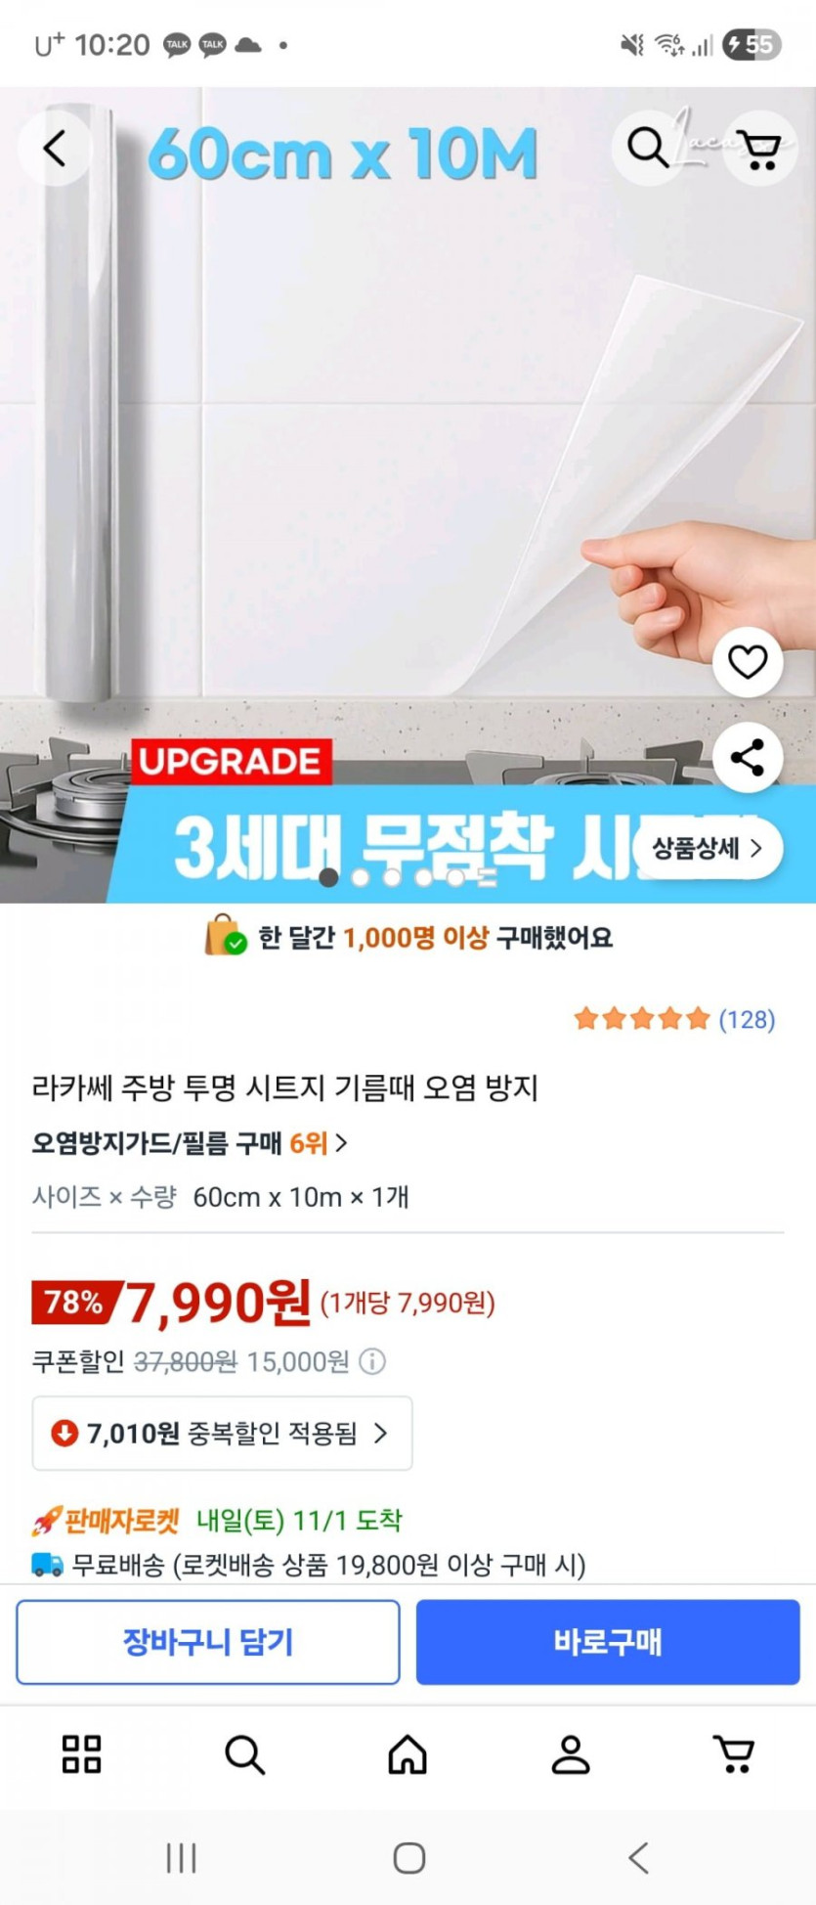Open search tab in bottom navigation
This screenshot has height=1905, width=816.
coord(244,1754)
